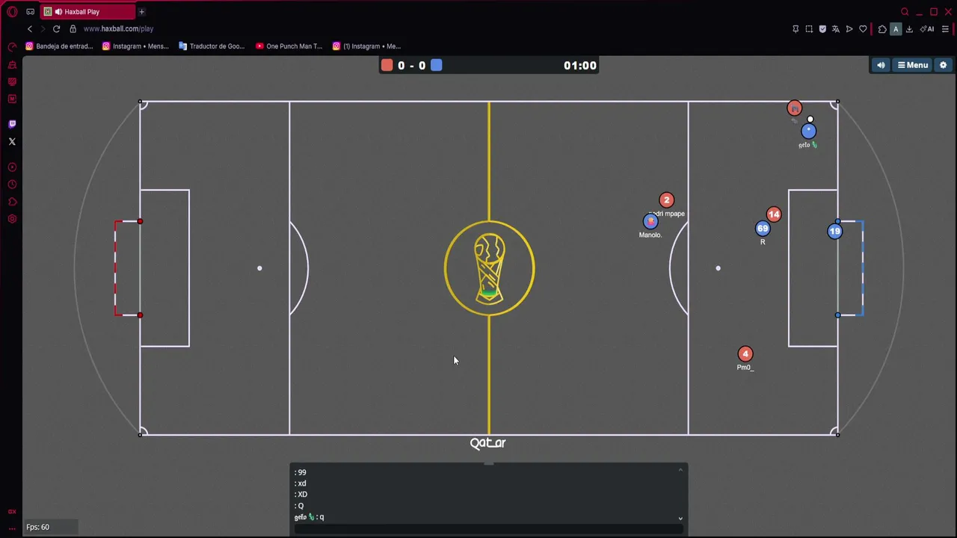Click red player number 14
957x538 pixels.
click(774, 215)
